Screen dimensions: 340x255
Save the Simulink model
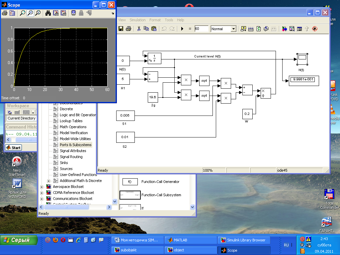coord(121,29)
